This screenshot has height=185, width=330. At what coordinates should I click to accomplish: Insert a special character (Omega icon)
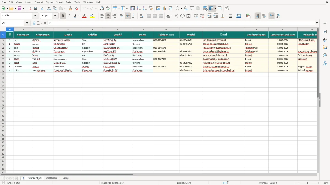coord(177,8)
